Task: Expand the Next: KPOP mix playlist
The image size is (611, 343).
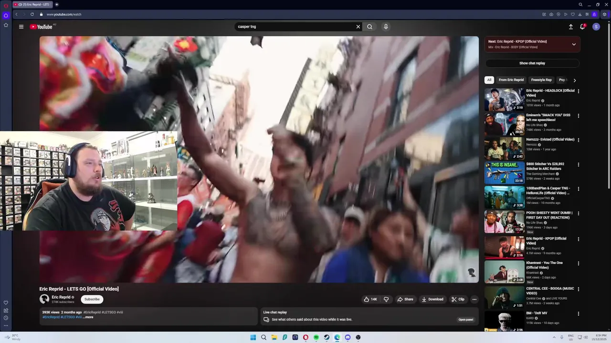Action: coord(574,44)
